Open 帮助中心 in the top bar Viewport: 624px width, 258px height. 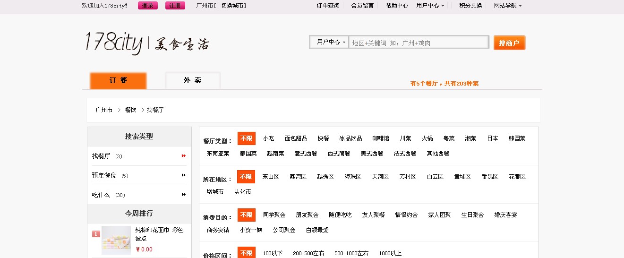[397, 6]
